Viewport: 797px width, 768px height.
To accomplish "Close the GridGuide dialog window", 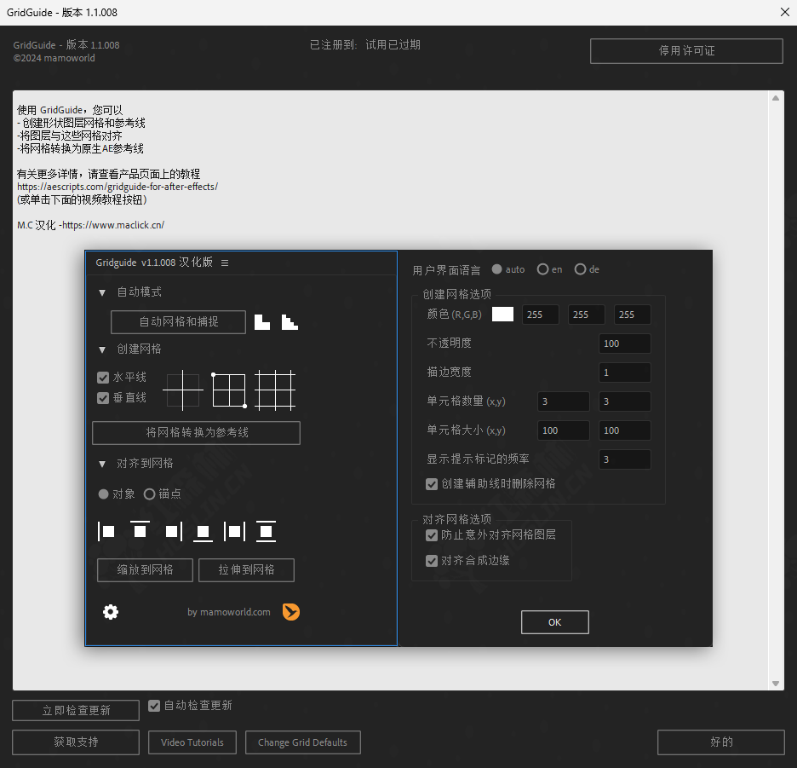I will coord(785,12).
